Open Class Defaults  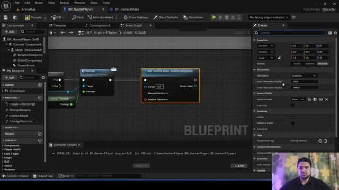[x=166, y=17]
